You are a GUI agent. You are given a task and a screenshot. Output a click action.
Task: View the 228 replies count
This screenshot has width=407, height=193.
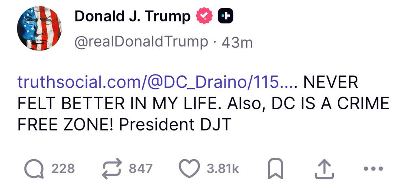[63, 169]
